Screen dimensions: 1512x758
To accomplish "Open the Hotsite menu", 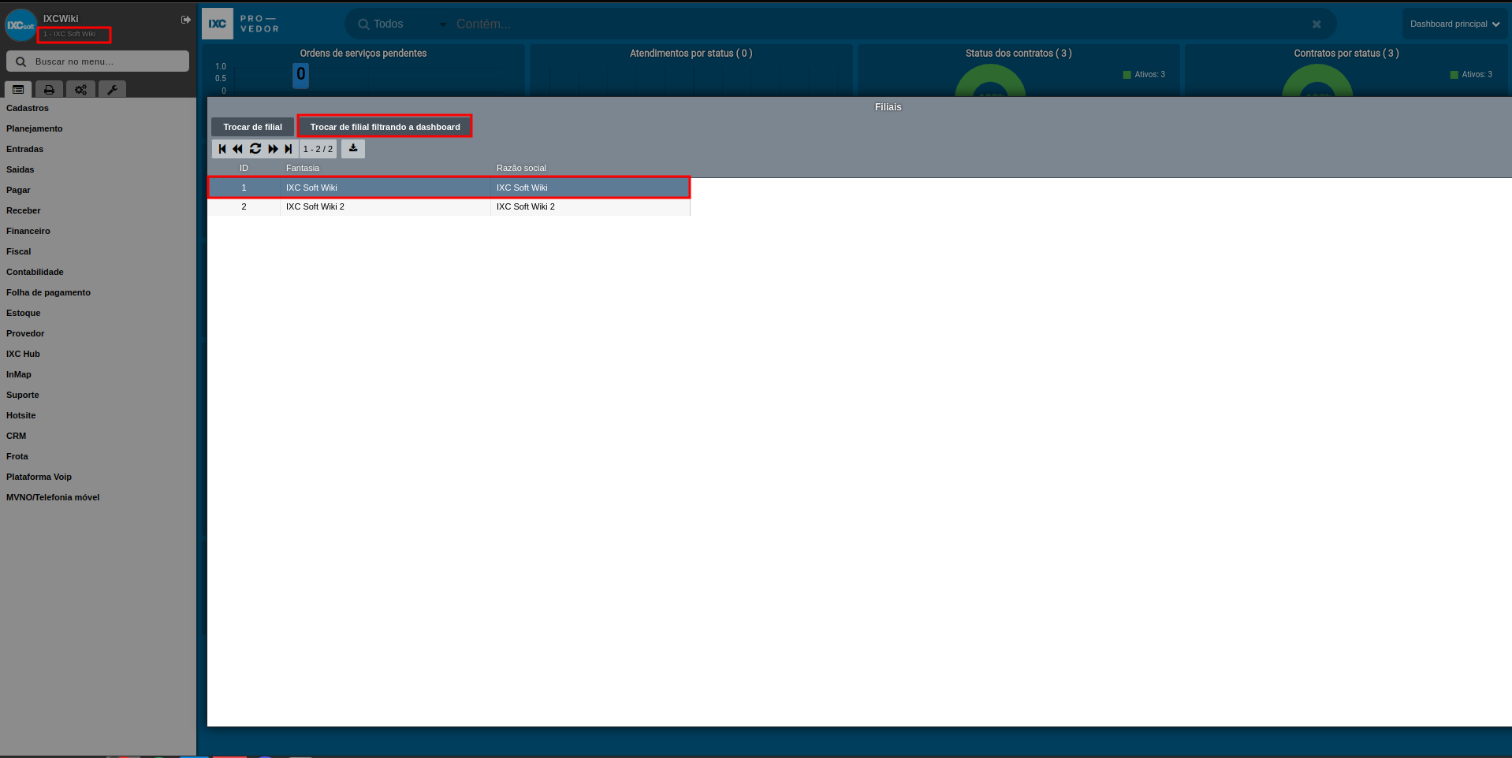I will click(x=21, y=415).
